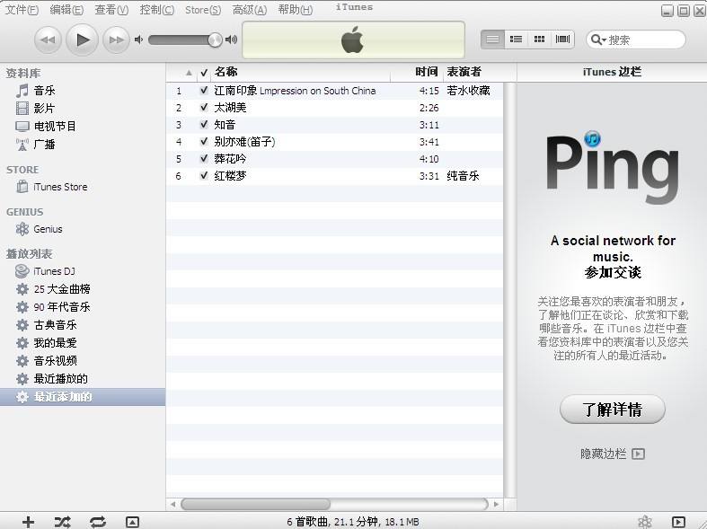Switch to album list view
This screenshot has height=529, width=707.
pyautogui.click(x=516, y=40)
